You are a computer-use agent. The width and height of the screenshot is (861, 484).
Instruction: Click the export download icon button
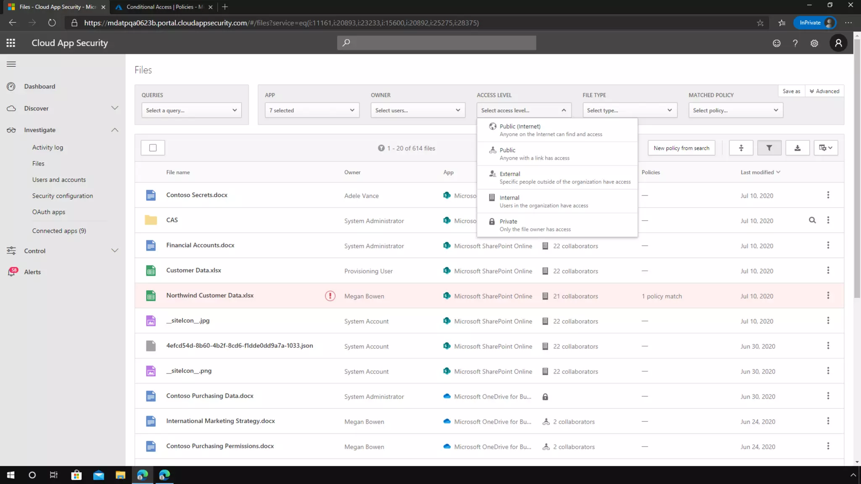click(797, 148)
